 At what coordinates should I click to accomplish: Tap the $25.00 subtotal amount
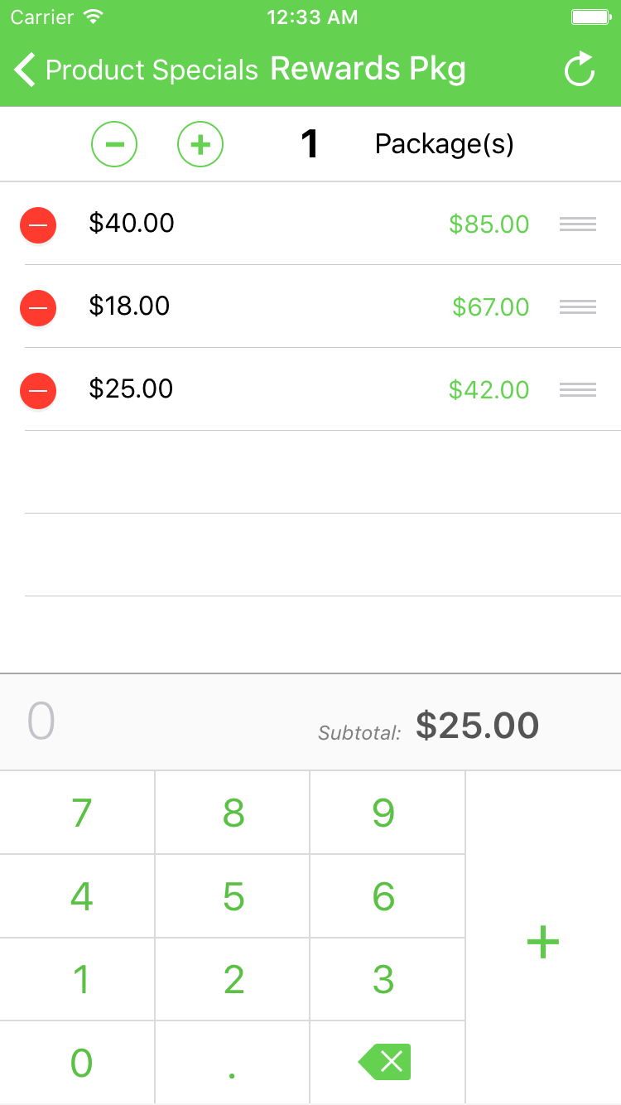[477, 726]
